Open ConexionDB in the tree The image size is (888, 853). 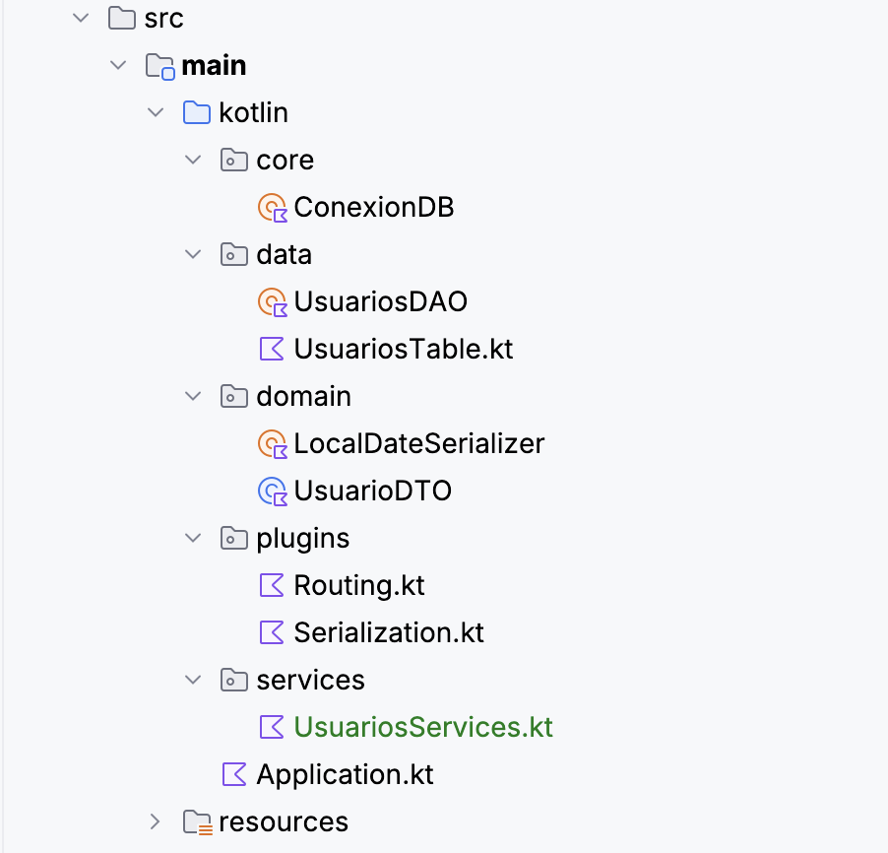coord(374,208)
